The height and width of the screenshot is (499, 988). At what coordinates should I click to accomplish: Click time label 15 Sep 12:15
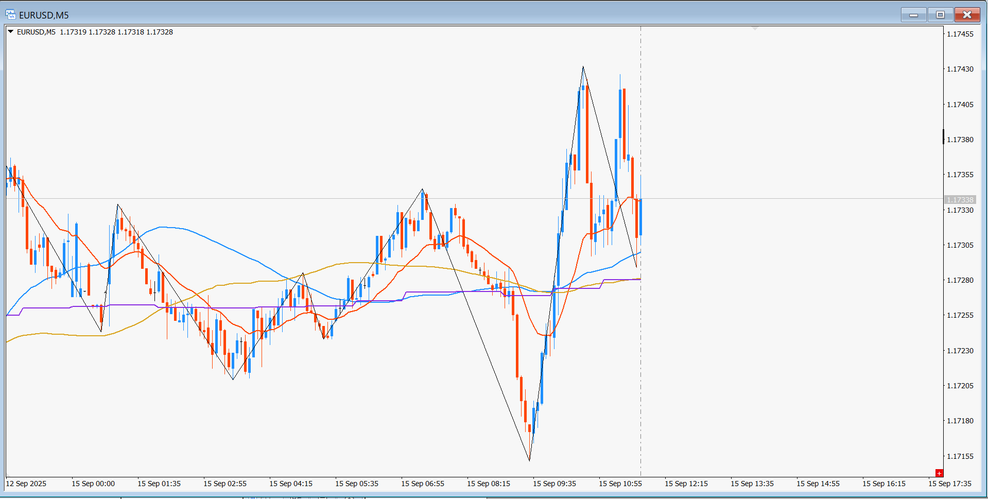pyautogui.click(x=686, y=484)
